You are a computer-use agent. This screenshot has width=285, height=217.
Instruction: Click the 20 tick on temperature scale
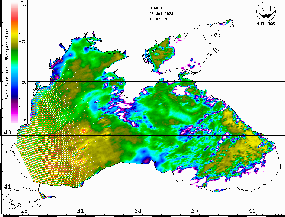coord(24,82)
